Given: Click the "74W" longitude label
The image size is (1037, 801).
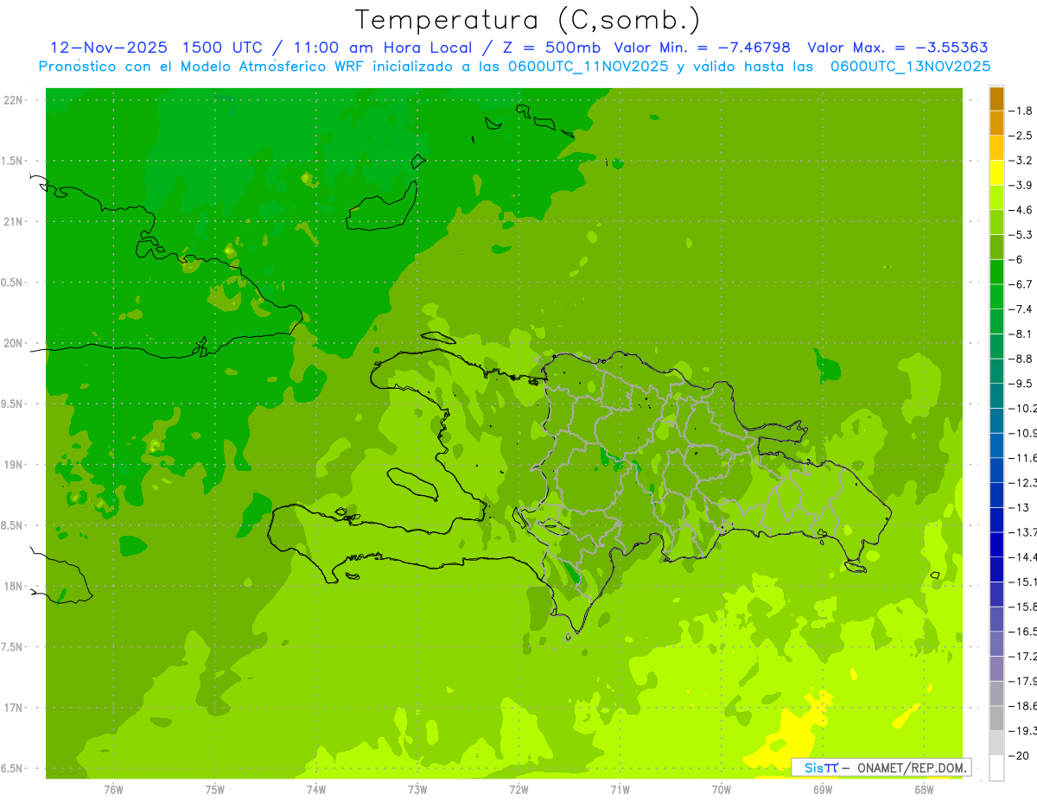Looking at the screenshot, I should click(x=316, y=789).
